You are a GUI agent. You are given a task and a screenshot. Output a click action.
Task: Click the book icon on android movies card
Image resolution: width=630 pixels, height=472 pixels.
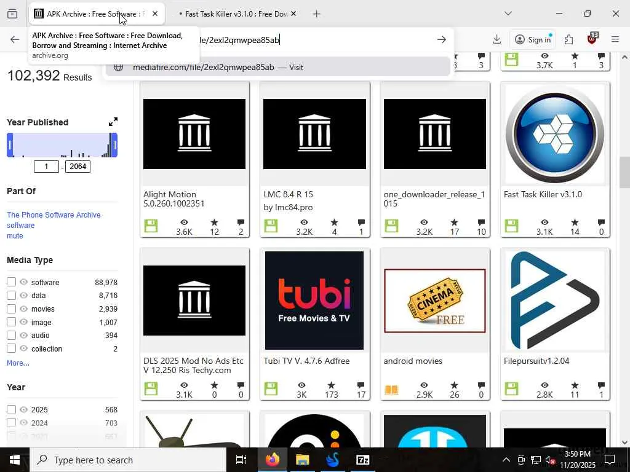(391, 389)
